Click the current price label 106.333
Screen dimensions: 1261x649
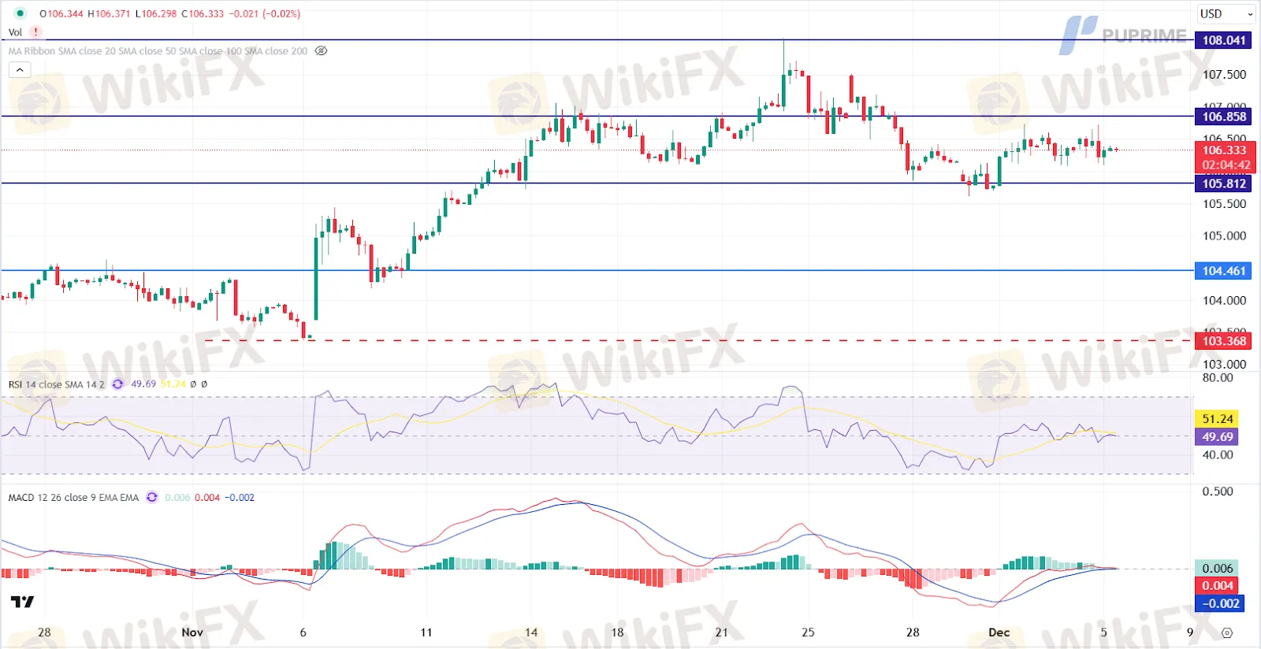tap(1225, 150)
